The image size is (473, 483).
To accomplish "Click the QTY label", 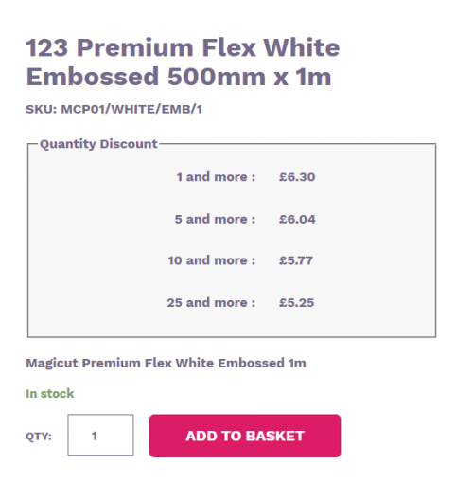I will tap(39, 436).
